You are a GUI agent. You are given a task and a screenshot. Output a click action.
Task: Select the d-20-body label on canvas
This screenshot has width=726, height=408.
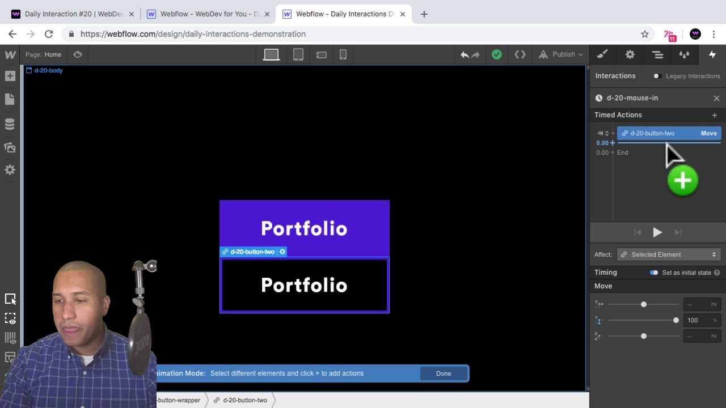pos(44,70)
